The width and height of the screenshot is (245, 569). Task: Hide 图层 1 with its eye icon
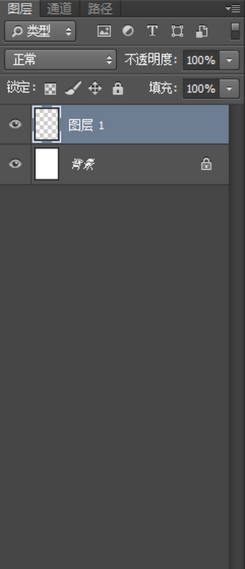(15, 125)
